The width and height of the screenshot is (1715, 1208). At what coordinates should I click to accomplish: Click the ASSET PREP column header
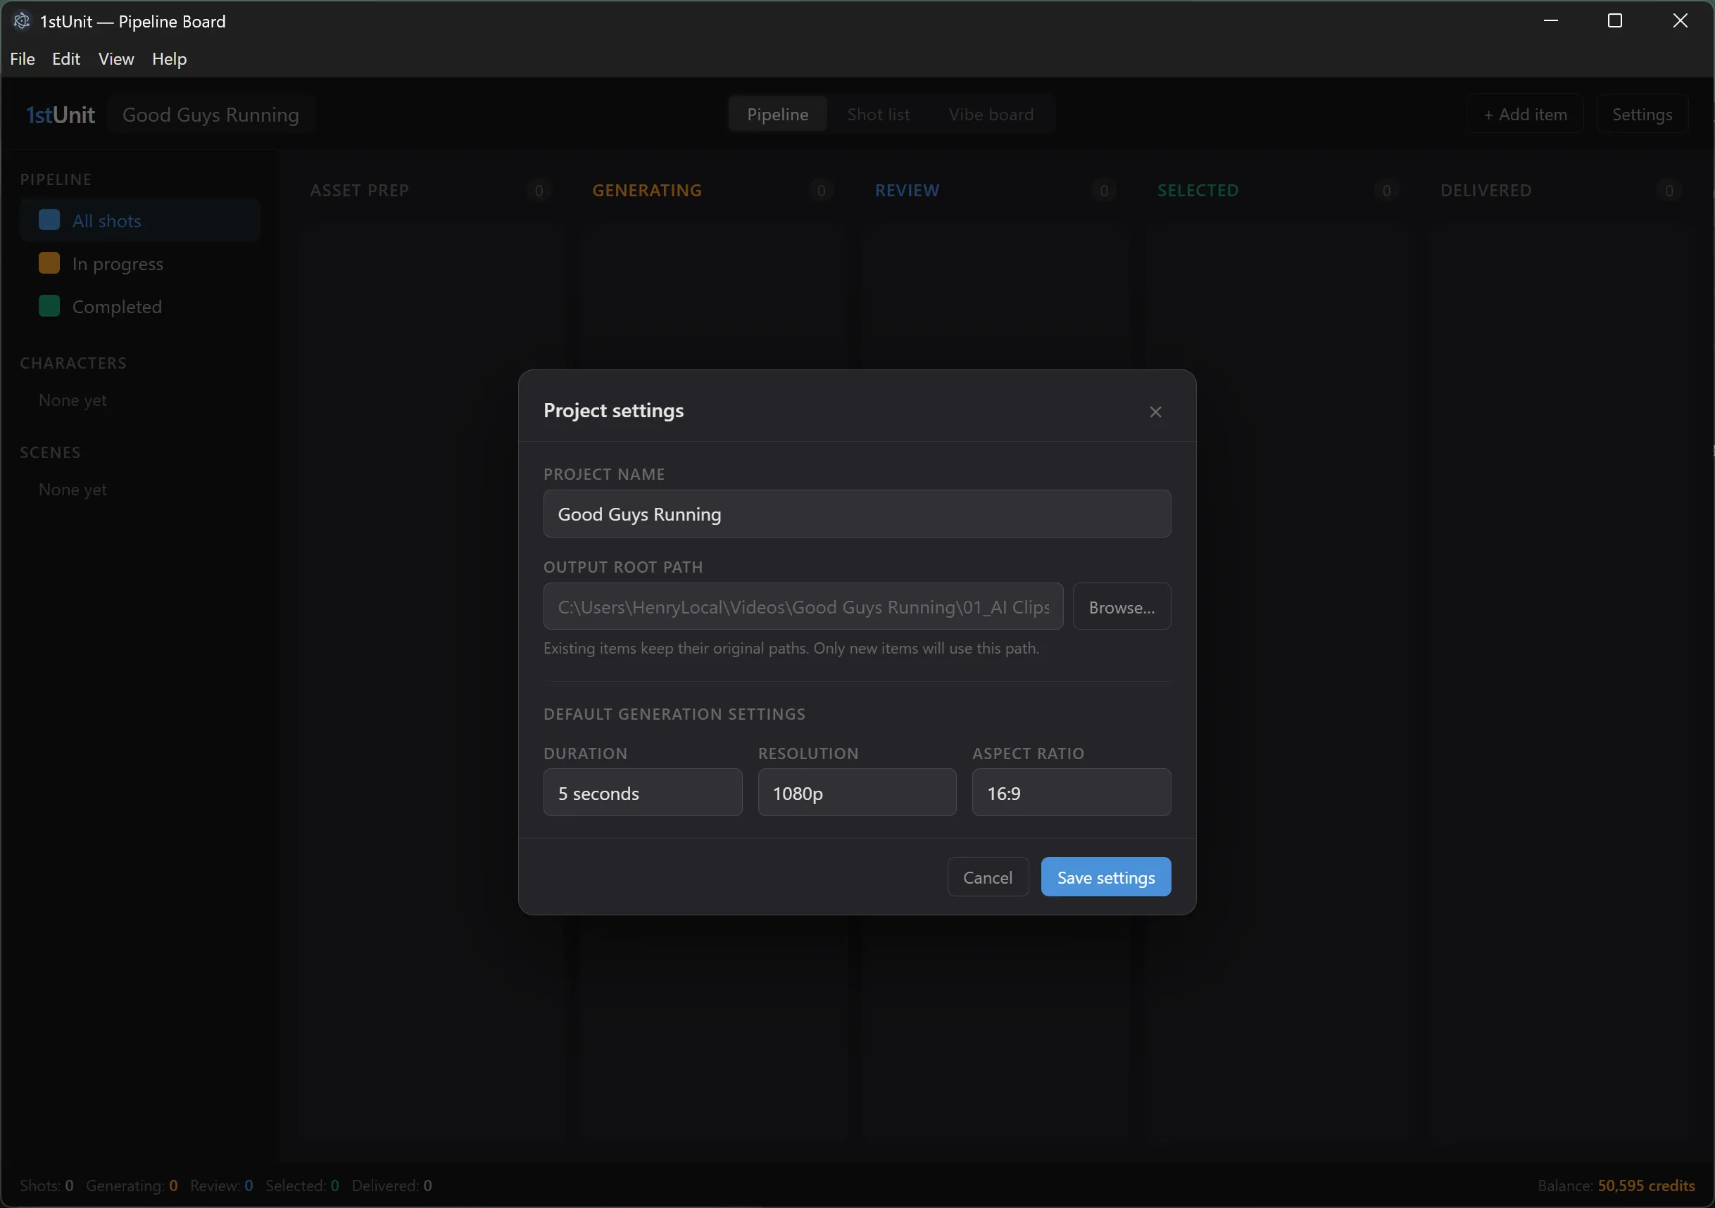click(359, 191)
